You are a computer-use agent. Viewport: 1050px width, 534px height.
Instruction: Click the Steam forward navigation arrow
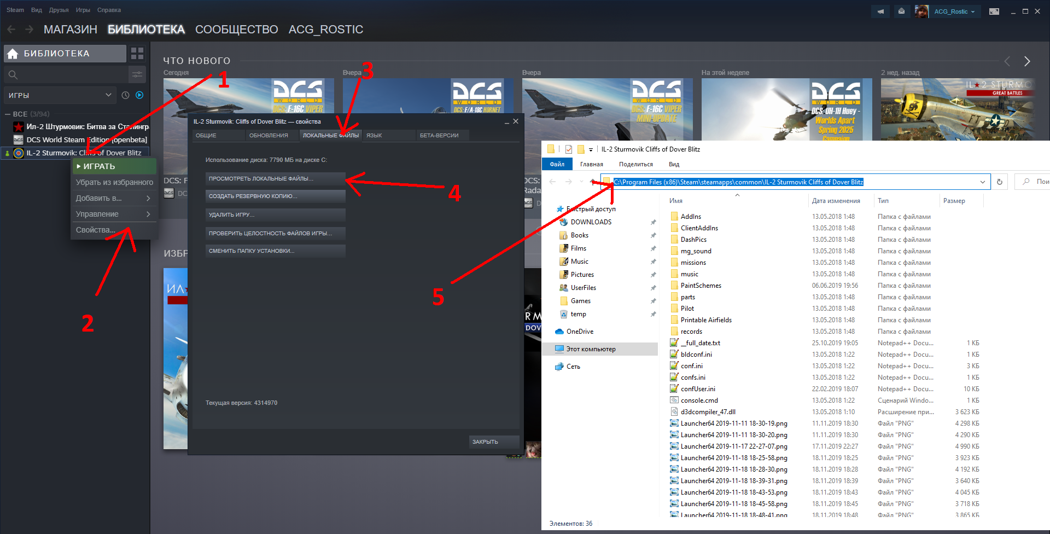[29, 30]
